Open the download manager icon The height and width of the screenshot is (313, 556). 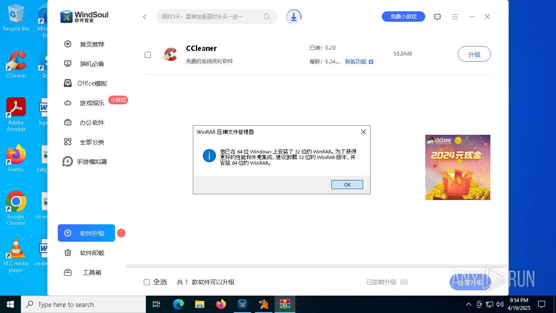coord(294,17)
